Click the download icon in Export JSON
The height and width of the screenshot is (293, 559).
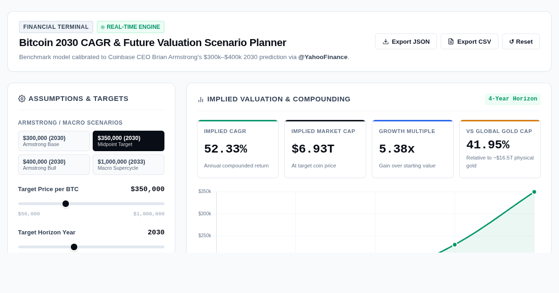point(386,41)
